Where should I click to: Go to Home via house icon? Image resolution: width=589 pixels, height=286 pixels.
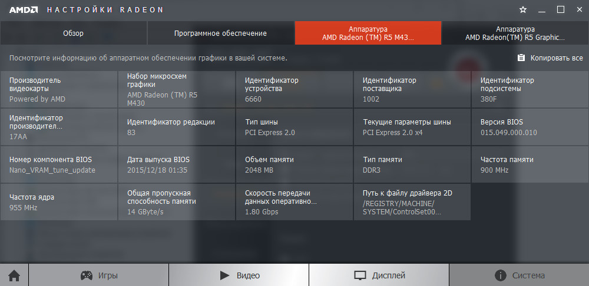[x=14, y=276]
